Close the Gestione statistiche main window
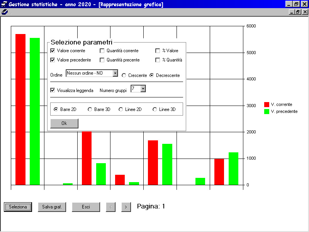This screenshot has height=232, width=309. click(x=305, y=4)
